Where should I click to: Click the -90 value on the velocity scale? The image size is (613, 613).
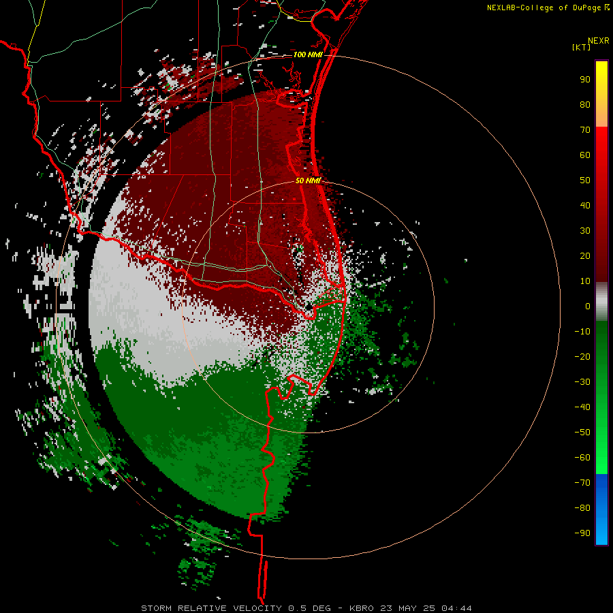582,533
